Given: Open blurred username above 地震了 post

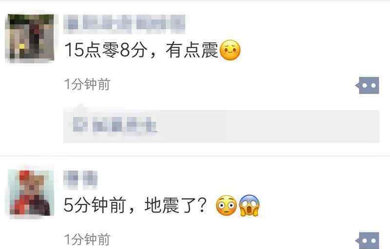Looking at the screenshot, I should point(80,178).
